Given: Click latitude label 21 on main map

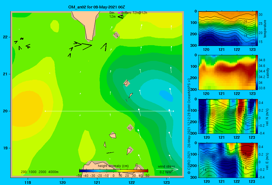Looking at the screenshot, I should point(5,74).
